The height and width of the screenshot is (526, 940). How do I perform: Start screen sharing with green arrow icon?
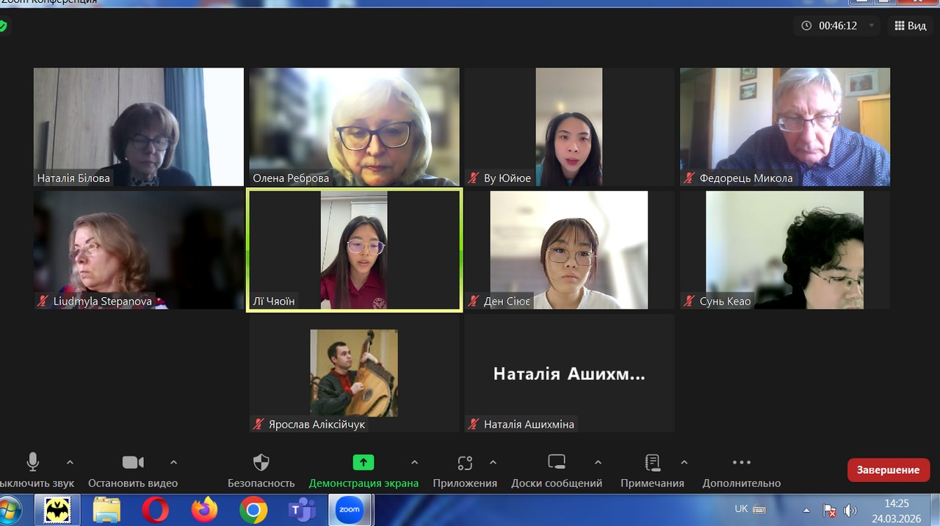363,462
